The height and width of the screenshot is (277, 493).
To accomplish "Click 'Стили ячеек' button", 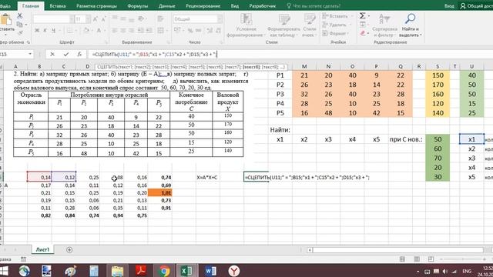I will point(310,25).
